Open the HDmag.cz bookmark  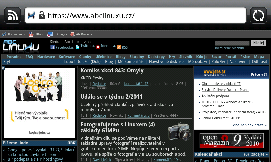[57, 34]
